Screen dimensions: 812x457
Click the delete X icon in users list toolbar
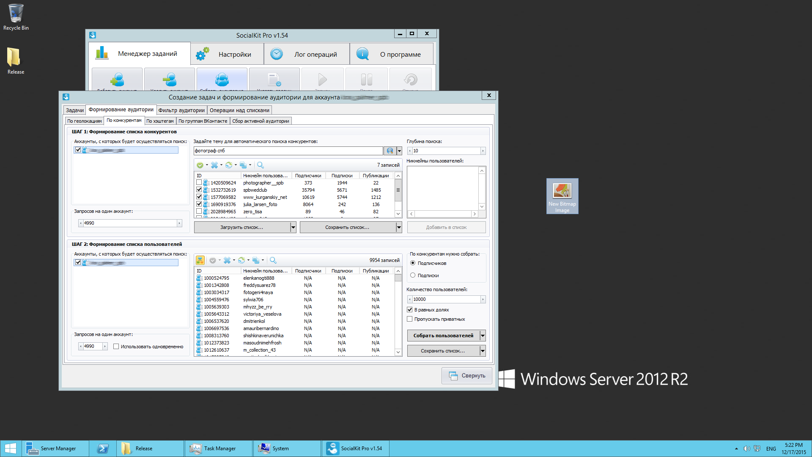(227, 260)
